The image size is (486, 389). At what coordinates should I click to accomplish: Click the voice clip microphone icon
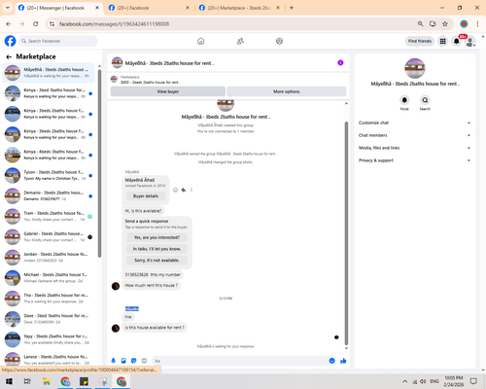[x=114, y=361]
